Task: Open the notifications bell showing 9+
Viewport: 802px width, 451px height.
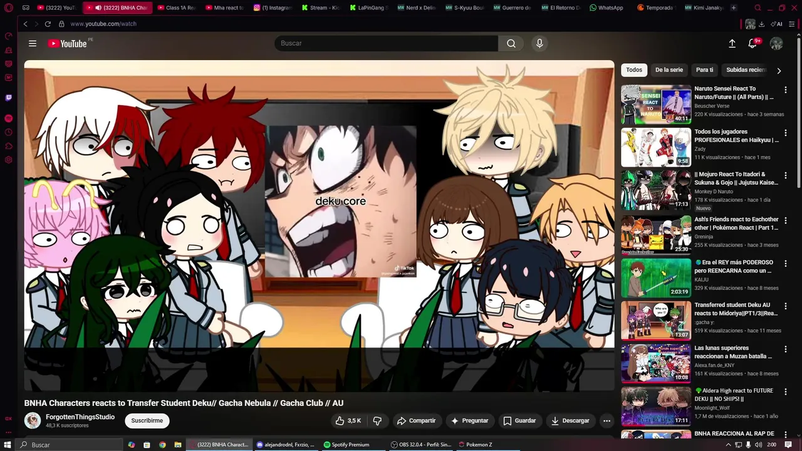Action: [753, 43]
